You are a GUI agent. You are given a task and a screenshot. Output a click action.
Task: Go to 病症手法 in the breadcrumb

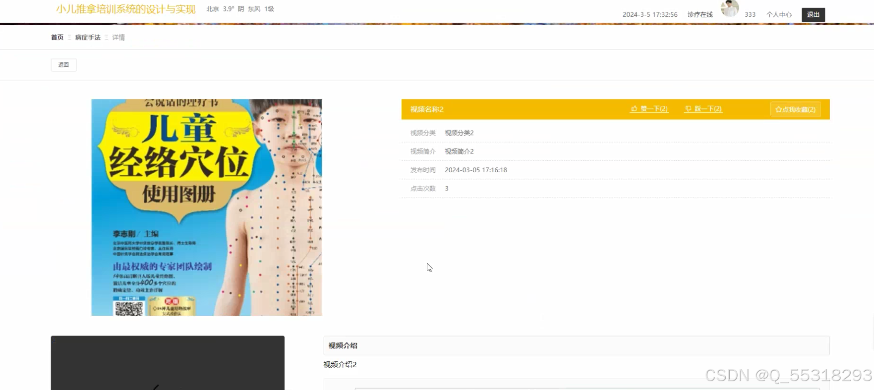click(88, 38)
